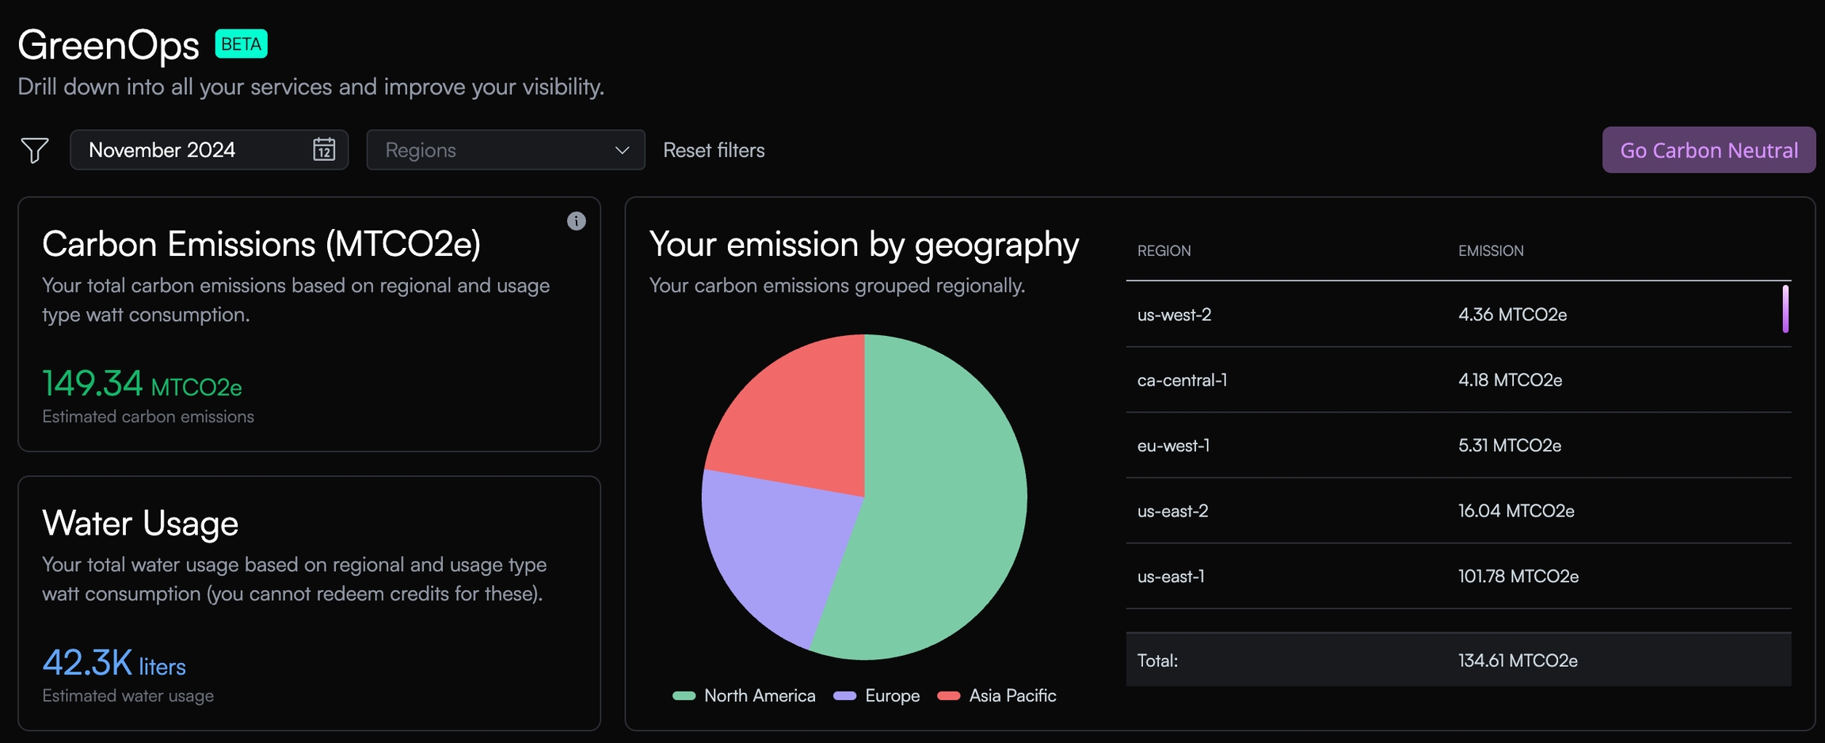Click the info icon on Carbon Emissions card
This screenshot has height=743, width=1825.
576,221
